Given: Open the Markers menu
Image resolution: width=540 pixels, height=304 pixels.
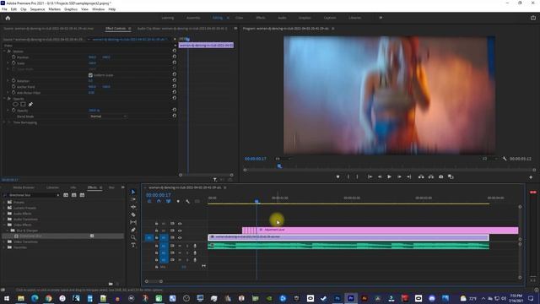Looking at the screenshot, I should tap(54, 9).
